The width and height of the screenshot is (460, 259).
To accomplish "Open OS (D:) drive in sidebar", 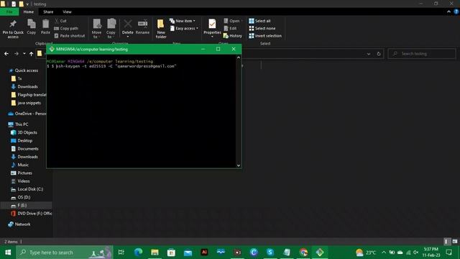I will coord(21,197).
